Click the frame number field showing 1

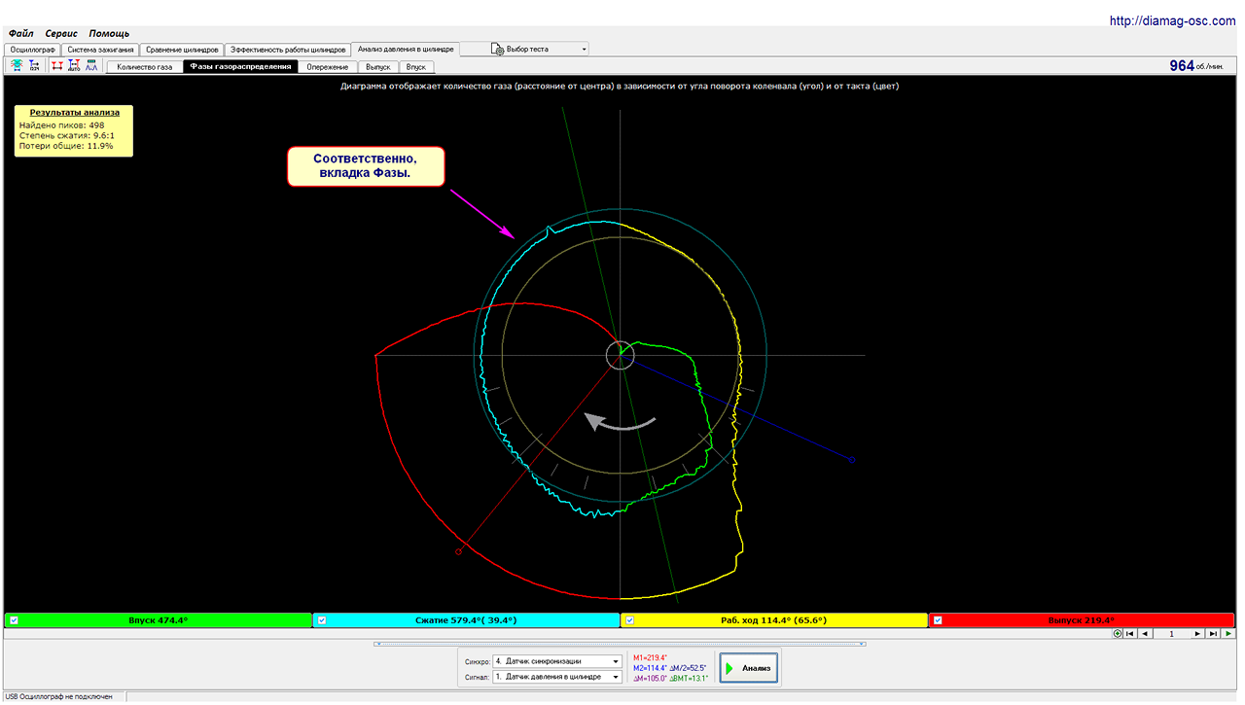click(x=1171, y=633)
